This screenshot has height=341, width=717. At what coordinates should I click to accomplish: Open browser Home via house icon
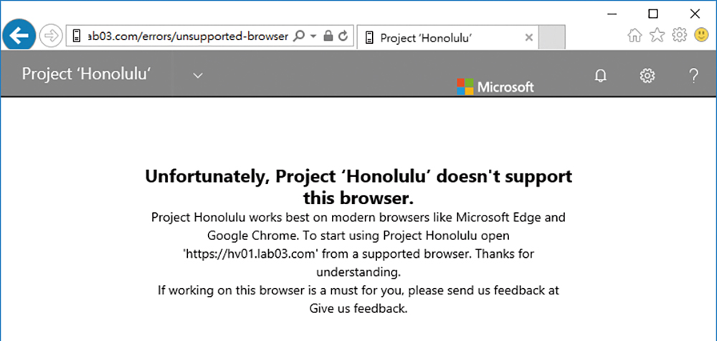635,35
